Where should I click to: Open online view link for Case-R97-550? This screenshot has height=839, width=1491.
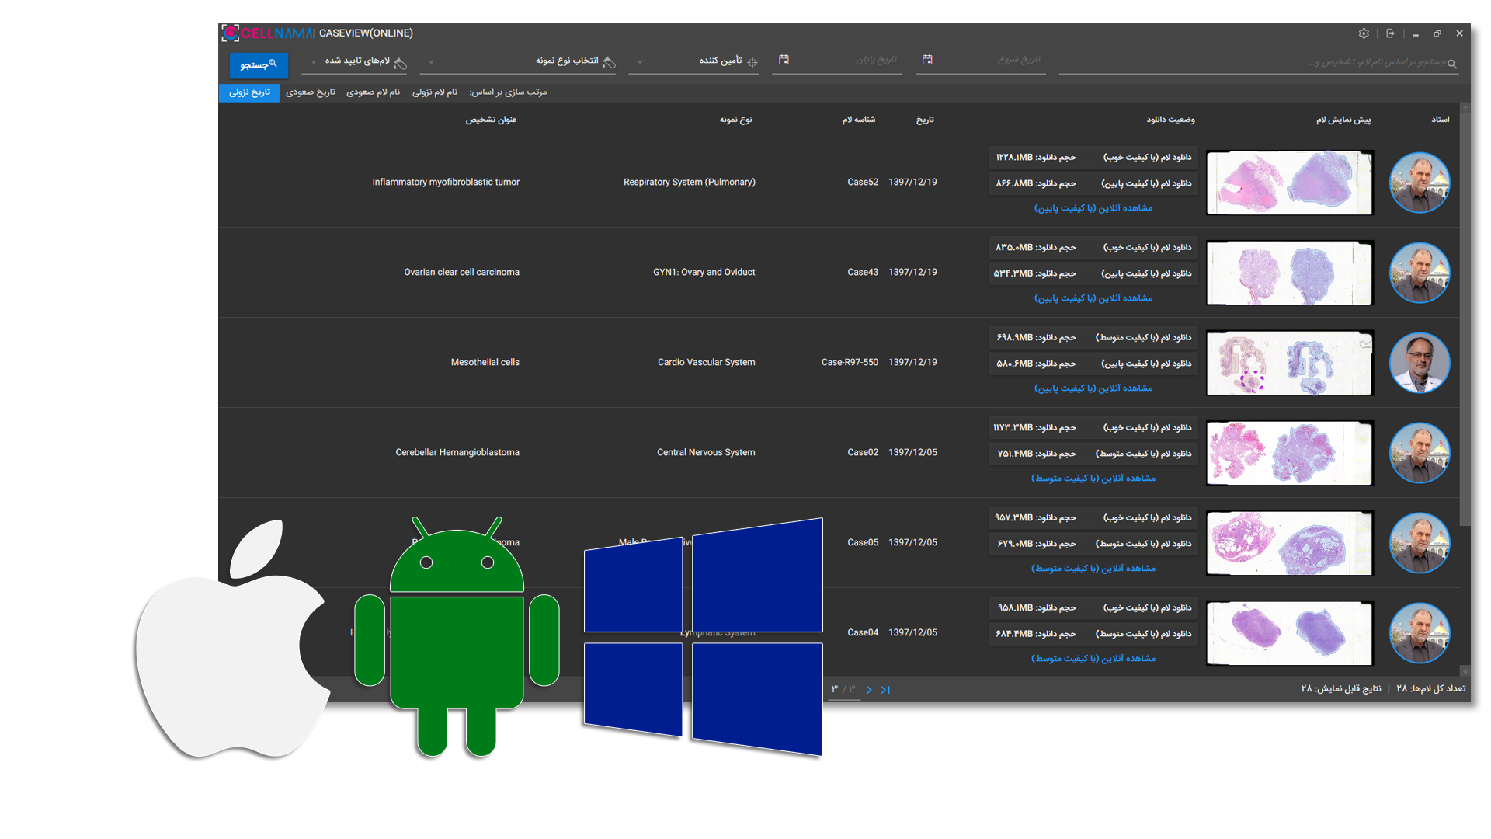click(x=1093, y=388)
